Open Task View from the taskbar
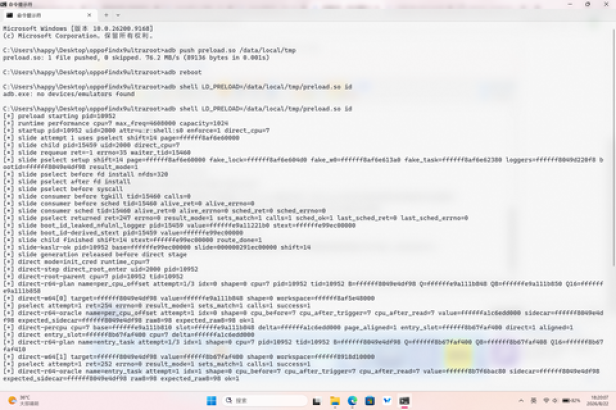 (x=317, y=400)
